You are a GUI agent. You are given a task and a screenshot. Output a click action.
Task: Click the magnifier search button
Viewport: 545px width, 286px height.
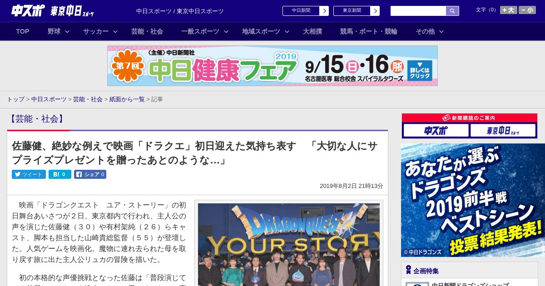pos(452,11)
